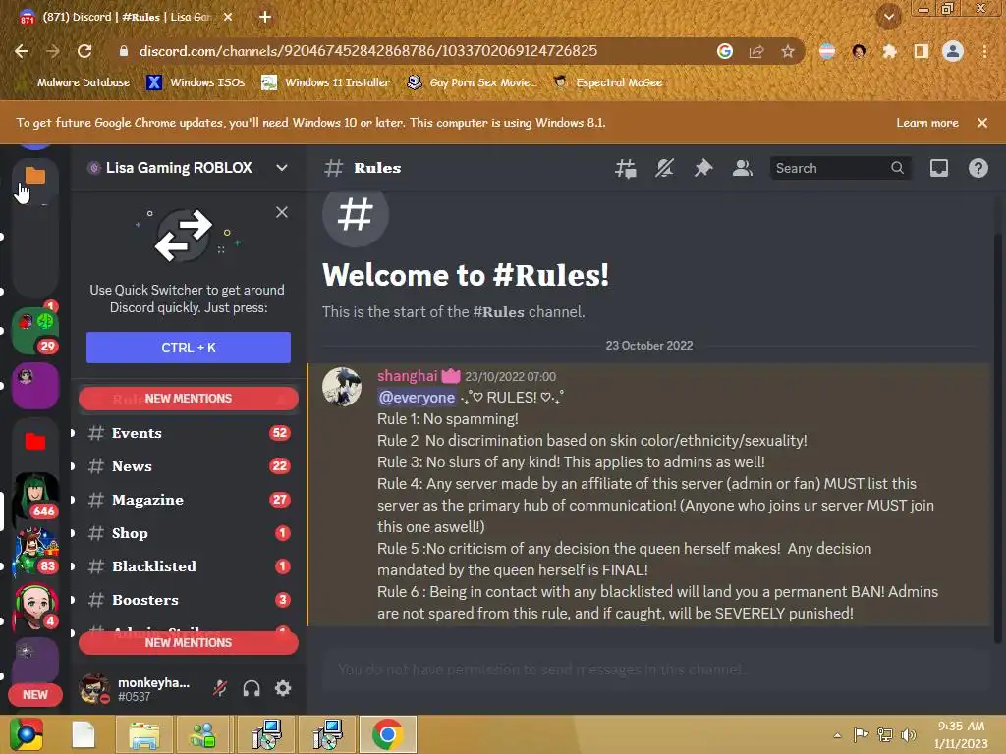
Task: Show pinned messages pin icon
Action: [703, 169]
